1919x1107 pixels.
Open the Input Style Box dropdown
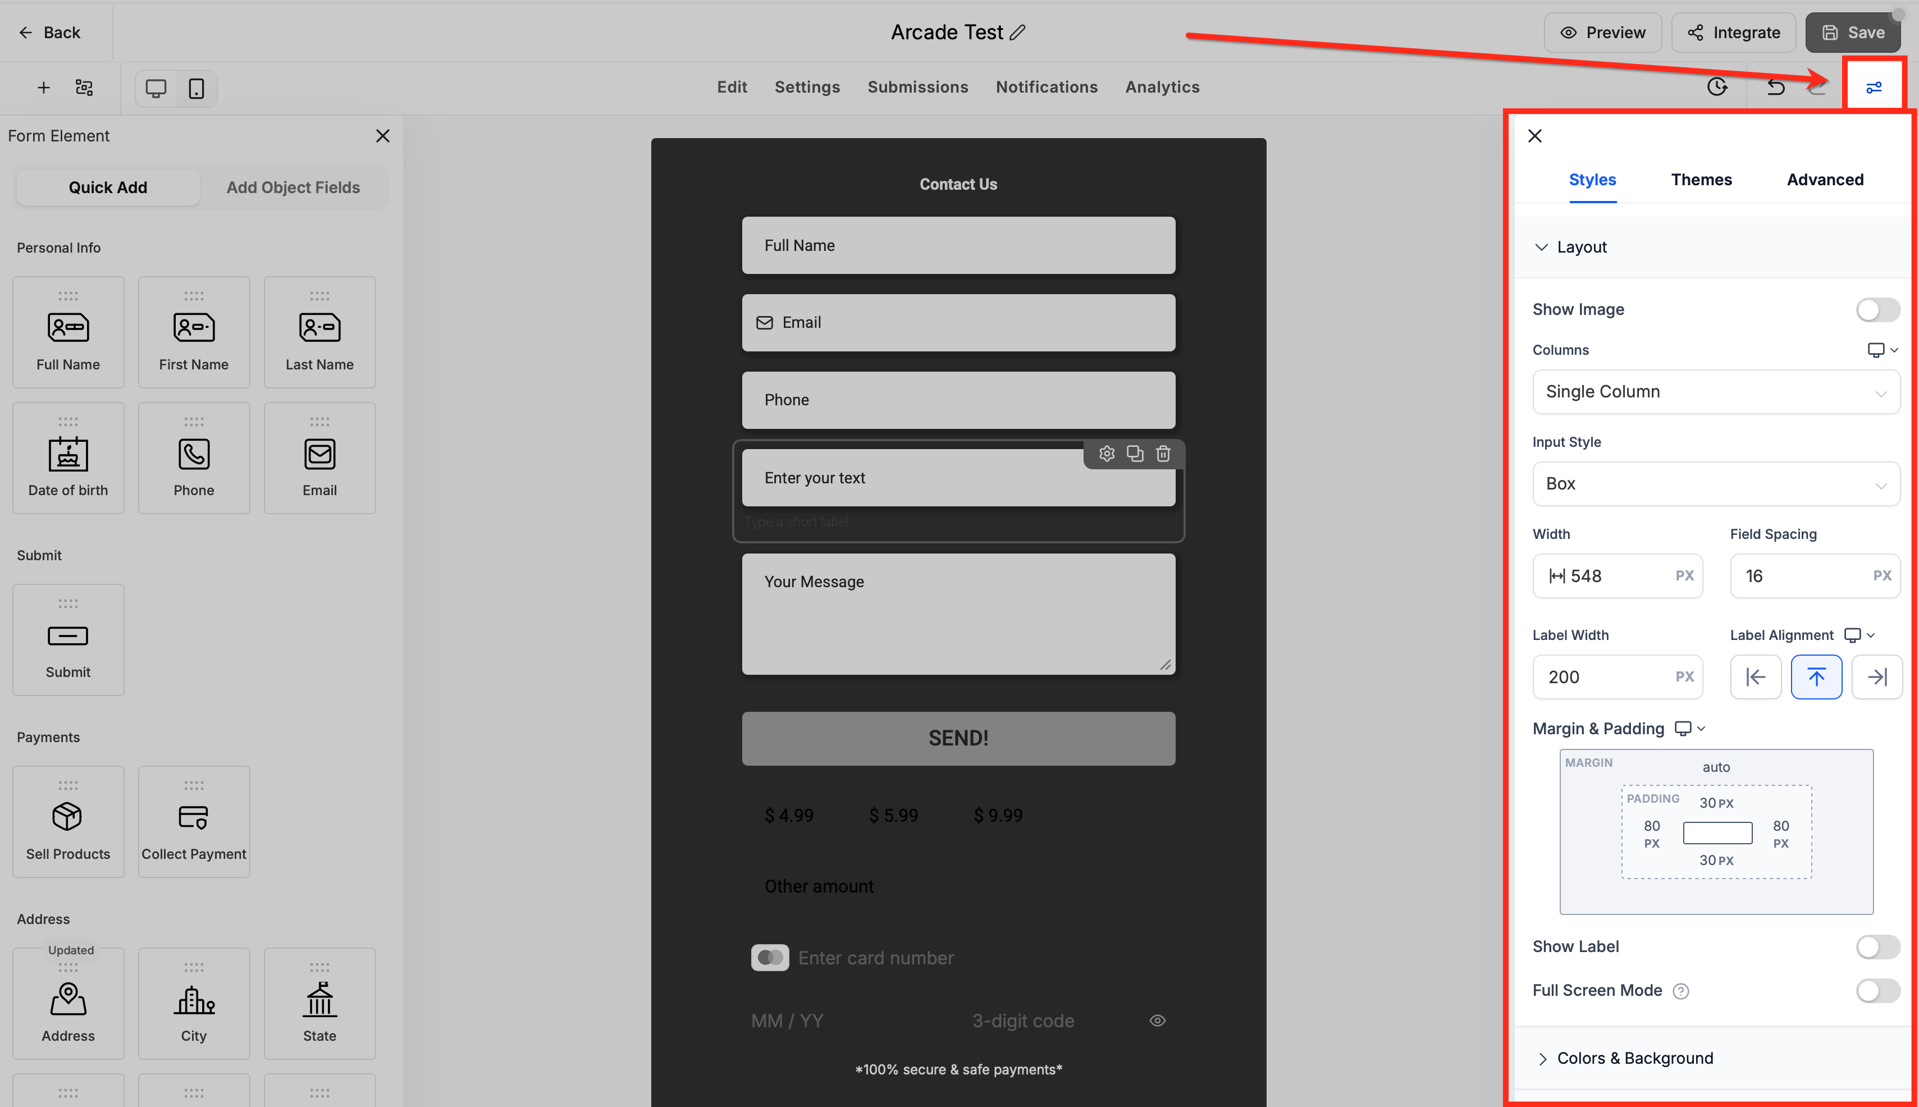pyautogui.click(x=1716, y=484)
